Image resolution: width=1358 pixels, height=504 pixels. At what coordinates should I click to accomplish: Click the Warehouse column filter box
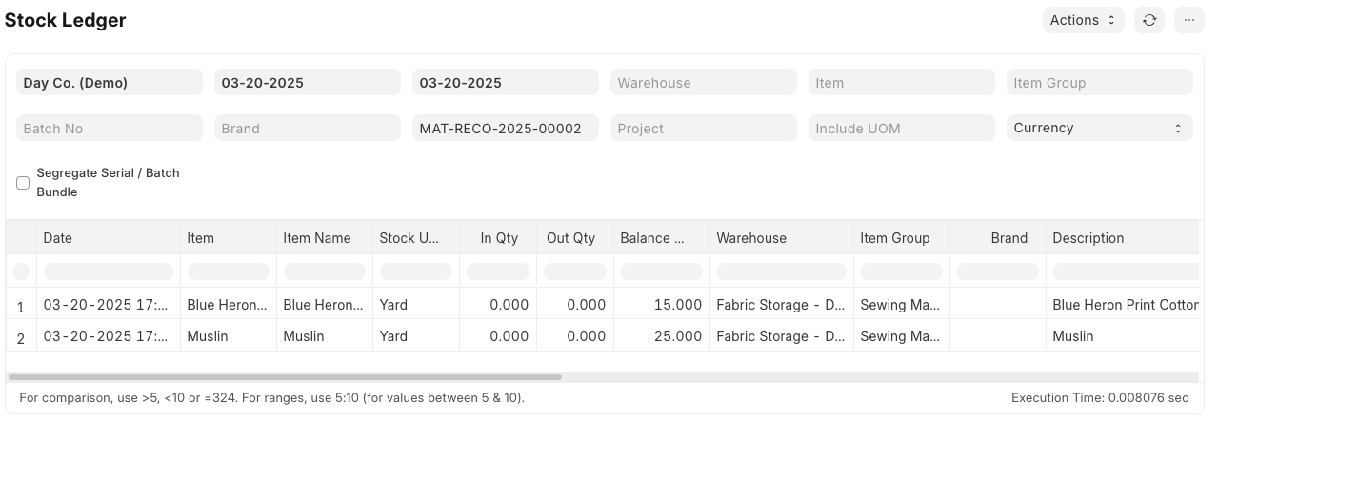coord(781,272)
